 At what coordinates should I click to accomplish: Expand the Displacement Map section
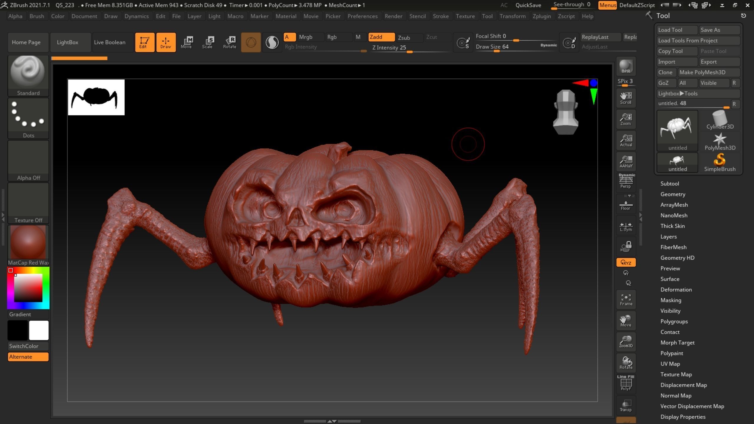pos(683,385)
